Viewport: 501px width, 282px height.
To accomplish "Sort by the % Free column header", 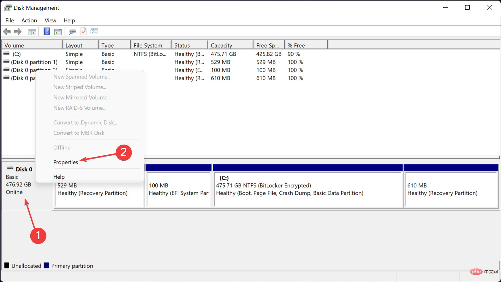I will coord(306,45).
